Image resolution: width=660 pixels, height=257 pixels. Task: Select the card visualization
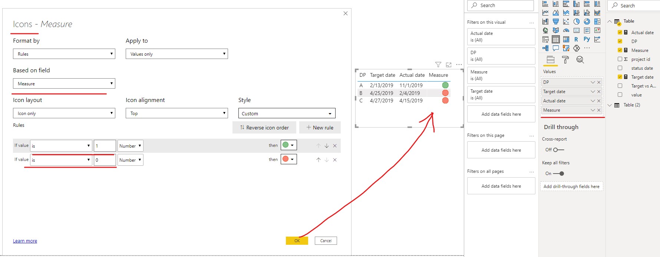click(577, 30)
